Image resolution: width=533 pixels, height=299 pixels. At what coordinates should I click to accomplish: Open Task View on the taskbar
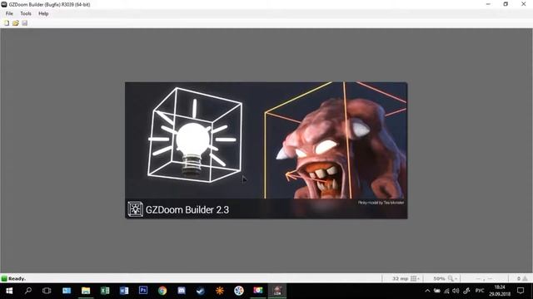coord(47,291)
